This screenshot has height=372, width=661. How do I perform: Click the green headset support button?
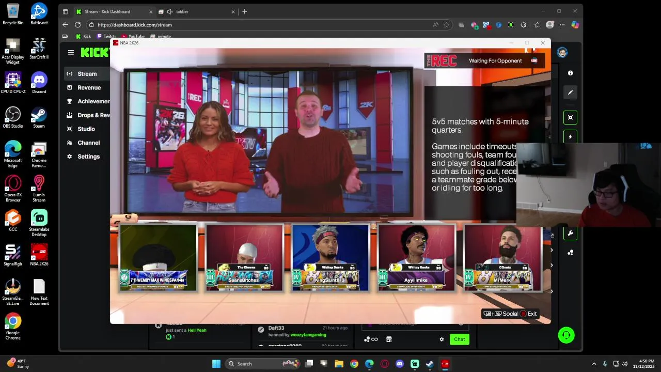pos(566,335)
